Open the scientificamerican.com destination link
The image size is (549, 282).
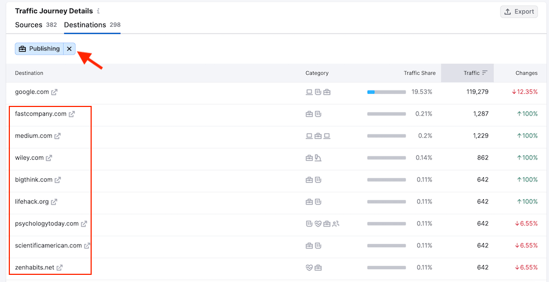(48, 246)
